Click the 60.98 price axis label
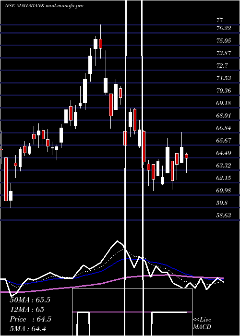Viewport: 240px width, 336px height. pos(224,191)
